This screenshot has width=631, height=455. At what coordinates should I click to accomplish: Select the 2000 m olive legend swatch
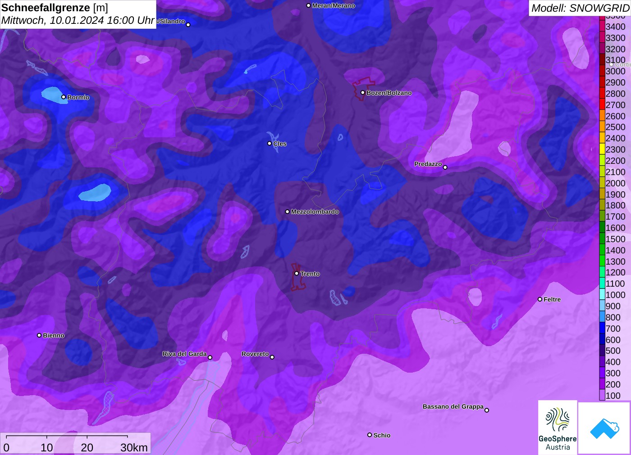tap(602, 183)
